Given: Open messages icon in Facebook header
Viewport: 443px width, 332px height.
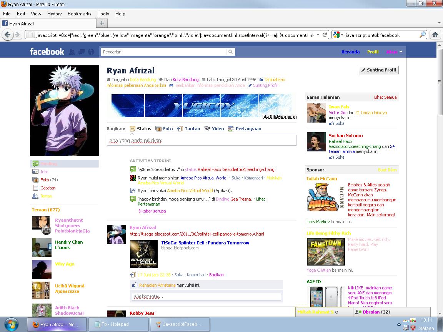Looking at the screenshot, I should 82,51.
